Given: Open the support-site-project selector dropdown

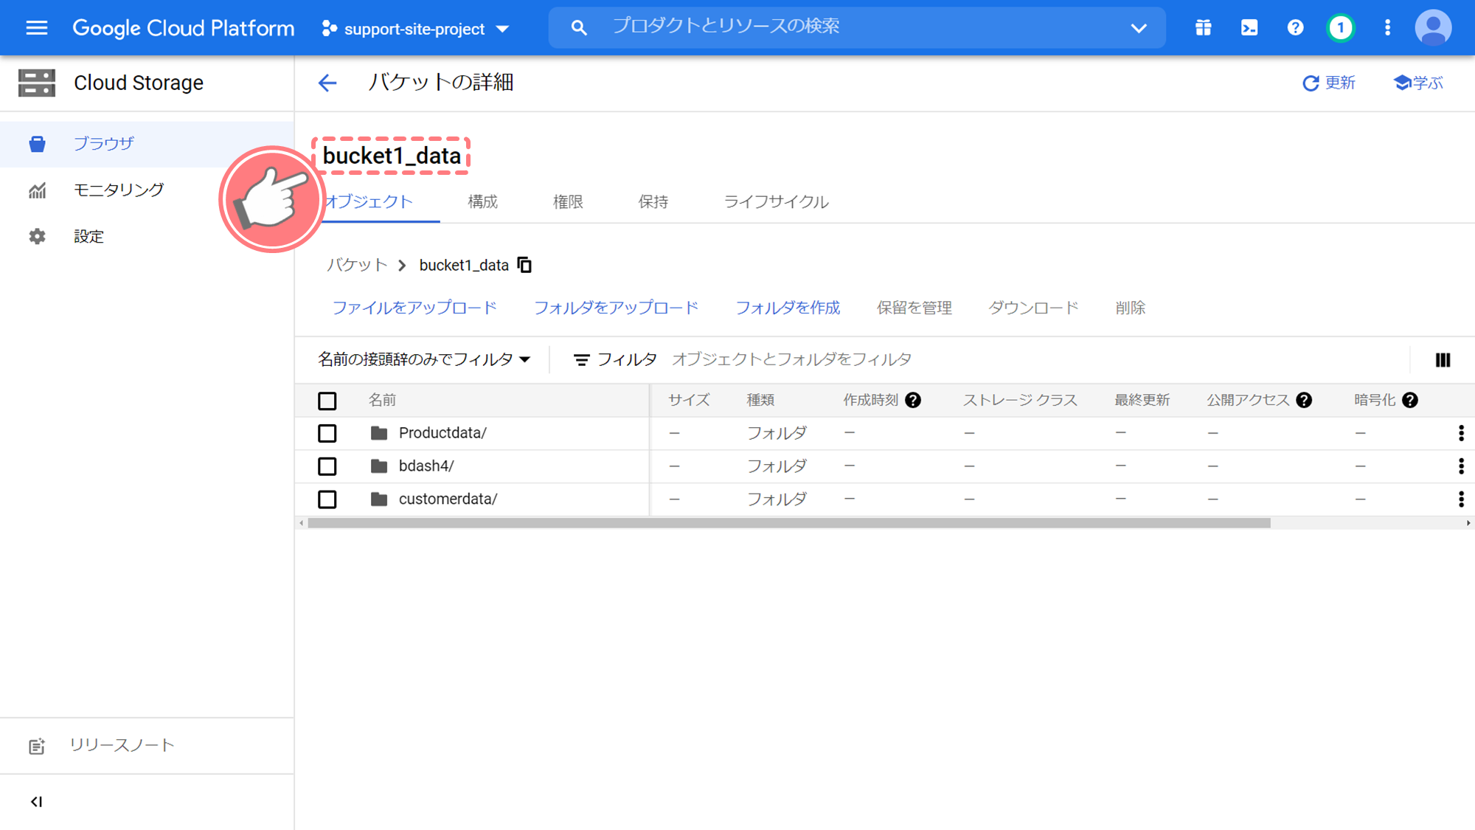Looking at the screenshot, I should click(415, 29).
